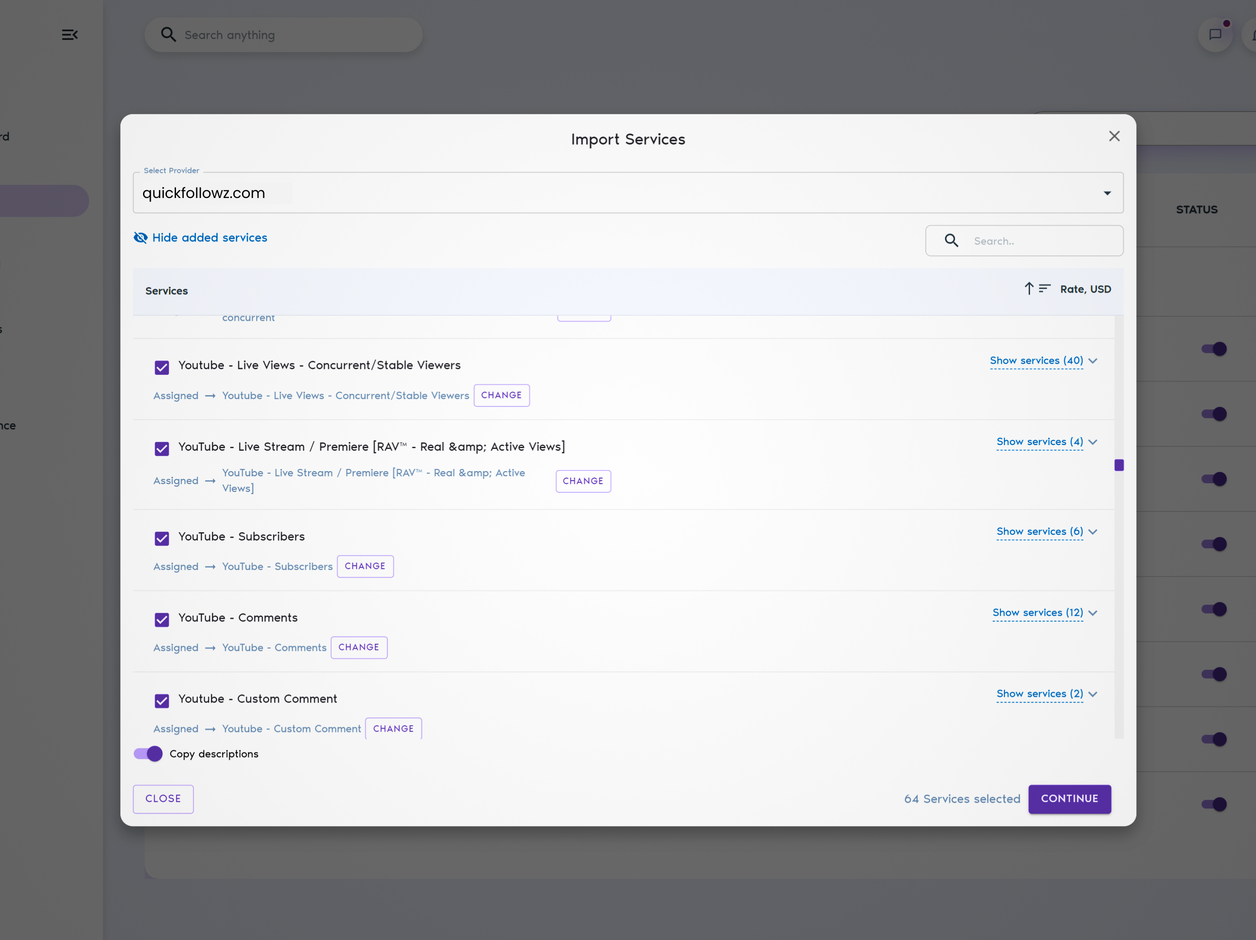Click the collapse sidebar menu icon
The height and width of the screenshot is (940, 1256).
[69, 35]
